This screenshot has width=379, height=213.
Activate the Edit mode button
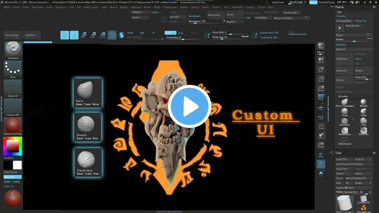(65, 35)
